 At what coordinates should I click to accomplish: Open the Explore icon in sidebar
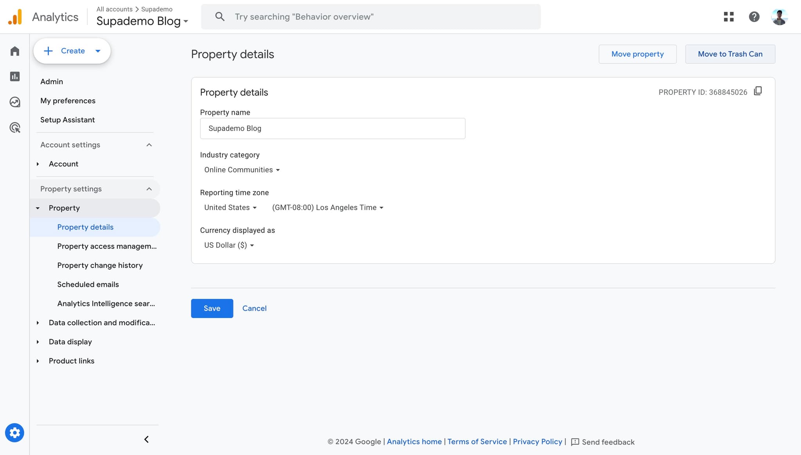coord(15,102)
